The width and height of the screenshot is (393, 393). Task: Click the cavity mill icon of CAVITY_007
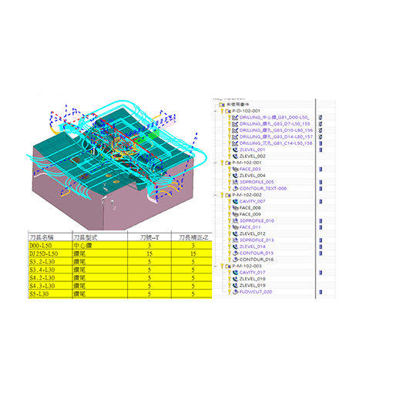point(235,201)
